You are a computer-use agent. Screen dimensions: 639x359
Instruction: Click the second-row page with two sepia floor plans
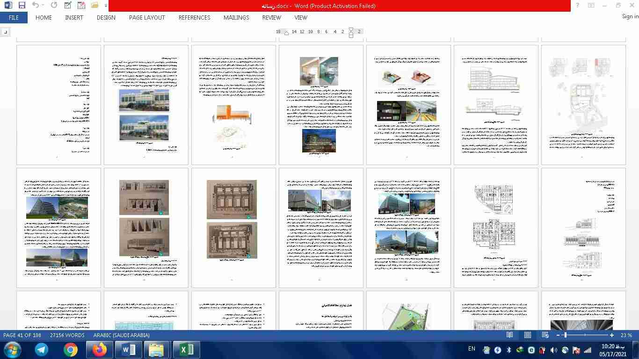click(x=233, y=228)
